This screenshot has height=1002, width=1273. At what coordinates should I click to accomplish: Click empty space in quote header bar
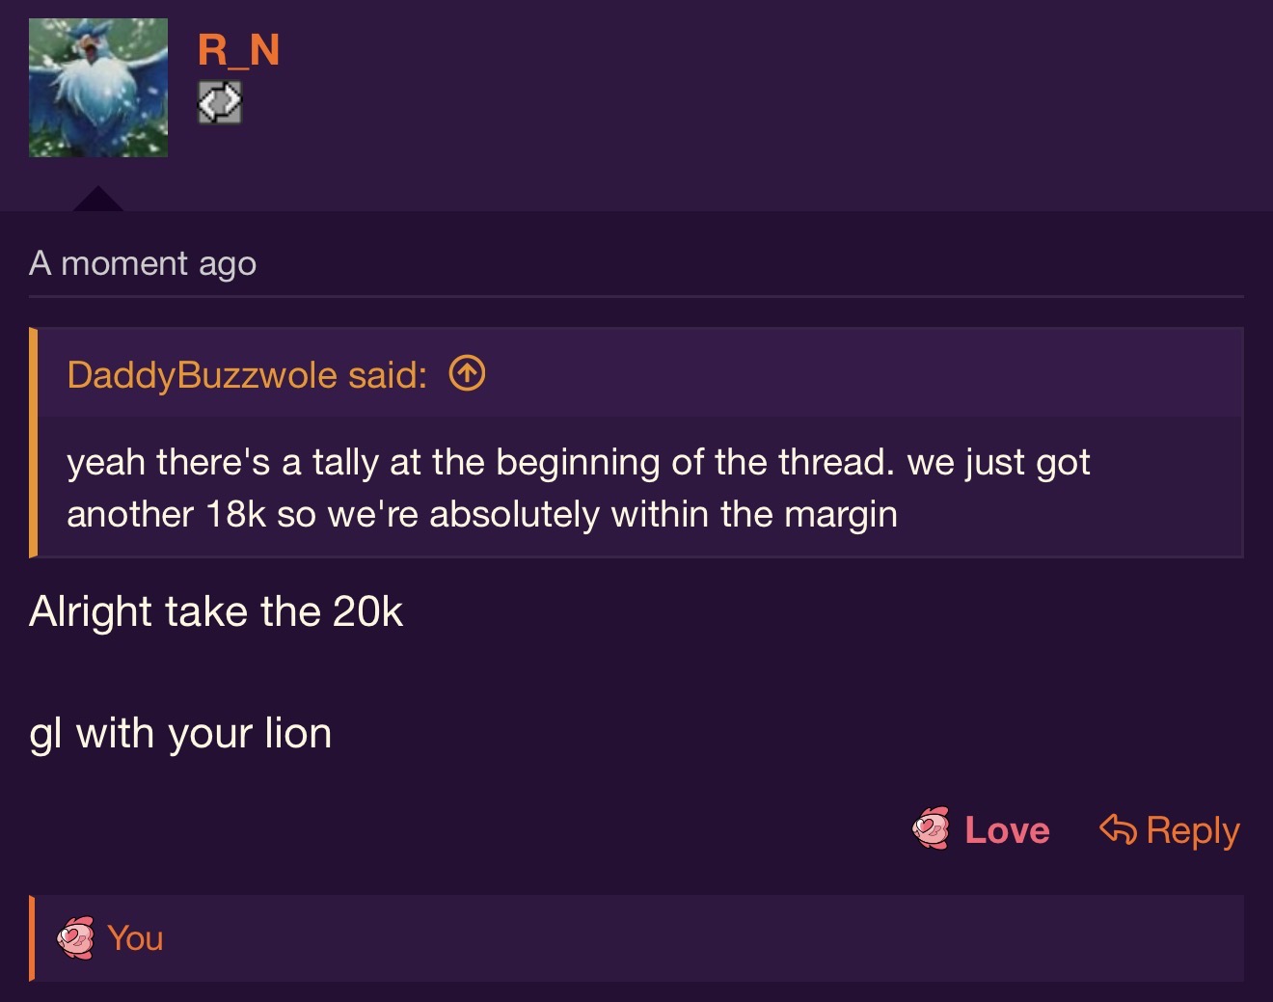(849, 374)
